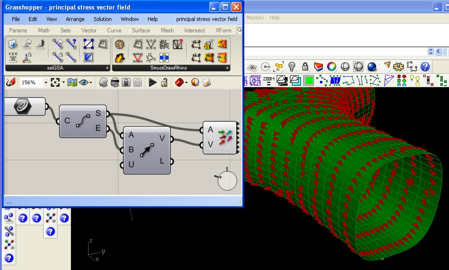Click the orange padlock weight icon
Image resolution: width=449 pixels, height=270 pixels.
[209, 44]
